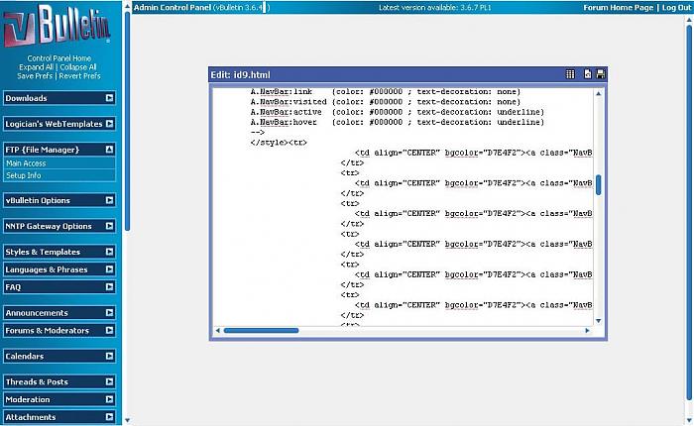Viewport: 694px width, 426px height.
Task: Expand the Downloads section
Action: [109, 98]
